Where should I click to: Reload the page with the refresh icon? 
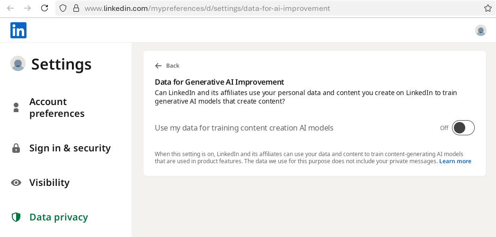click(x=44, y=8)
